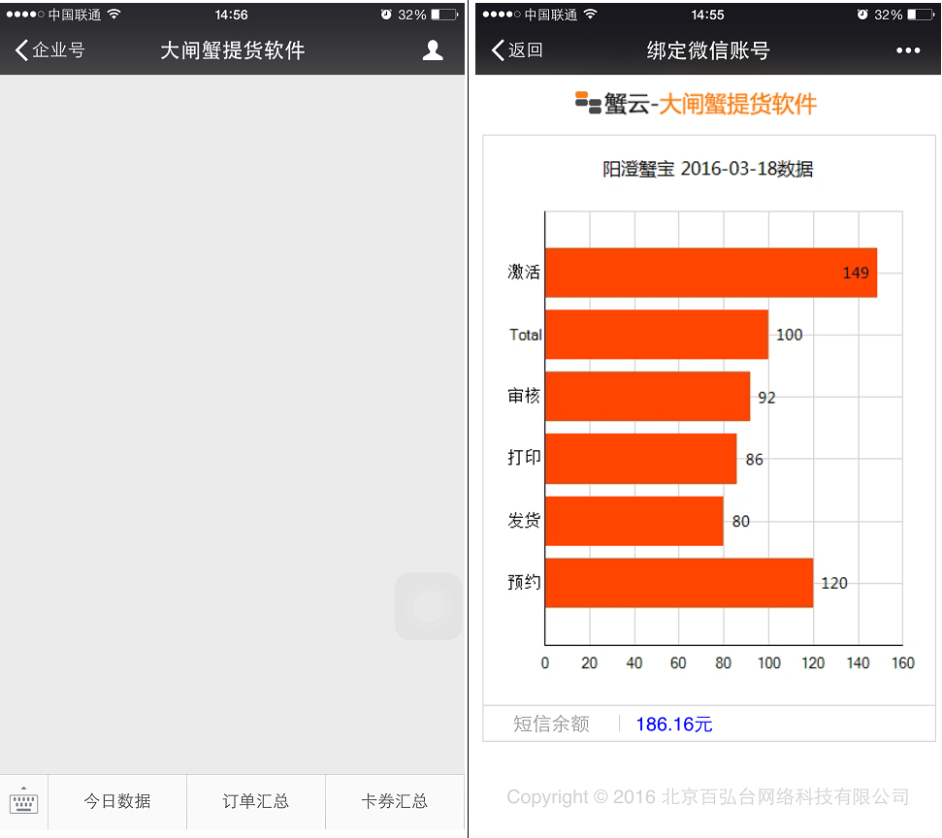The width and height of the screenshot is (942, 838).
Task: Tap the back arrow beside 企业号
Action: [x=21, y=50]
